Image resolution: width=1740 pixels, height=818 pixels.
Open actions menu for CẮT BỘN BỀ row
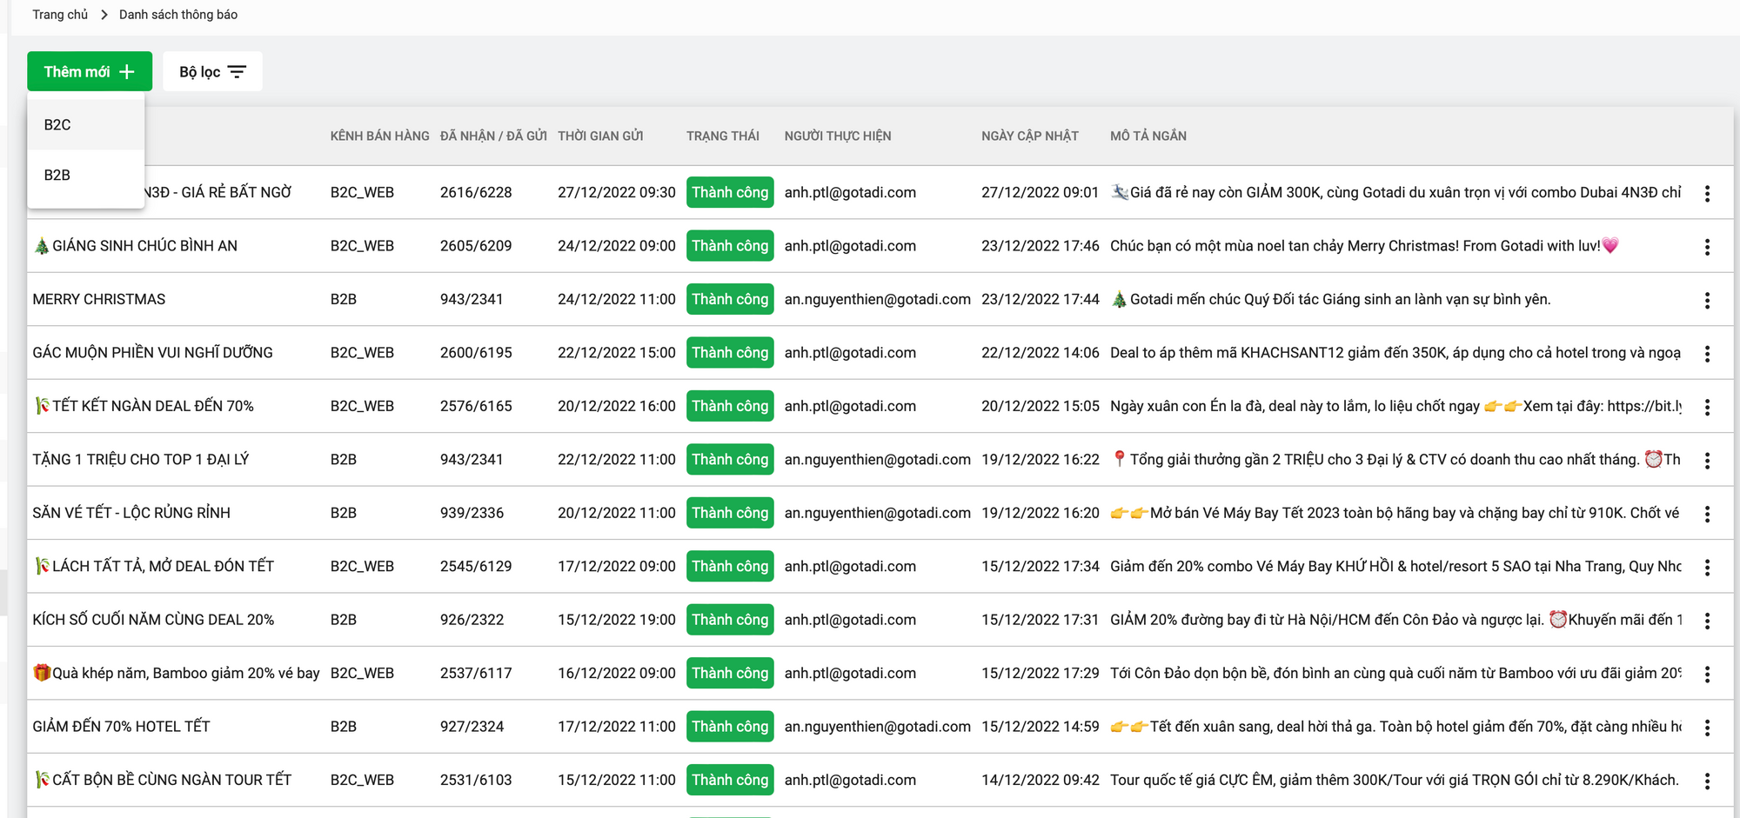point(1707,781)
